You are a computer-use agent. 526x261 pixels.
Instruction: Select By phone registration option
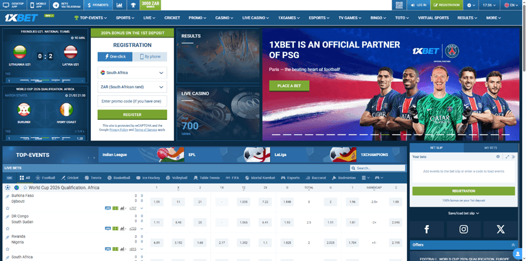click(149, 57)
